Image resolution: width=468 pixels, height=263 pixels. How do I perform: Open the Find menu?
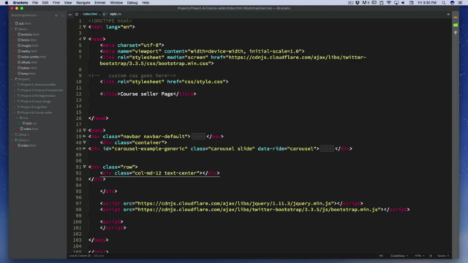[56, 3]
